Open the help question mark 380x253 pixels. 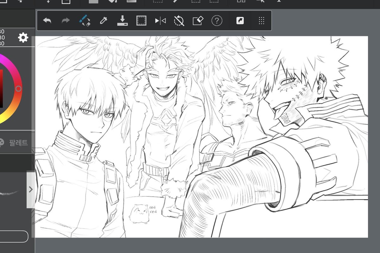pos(217,21)
